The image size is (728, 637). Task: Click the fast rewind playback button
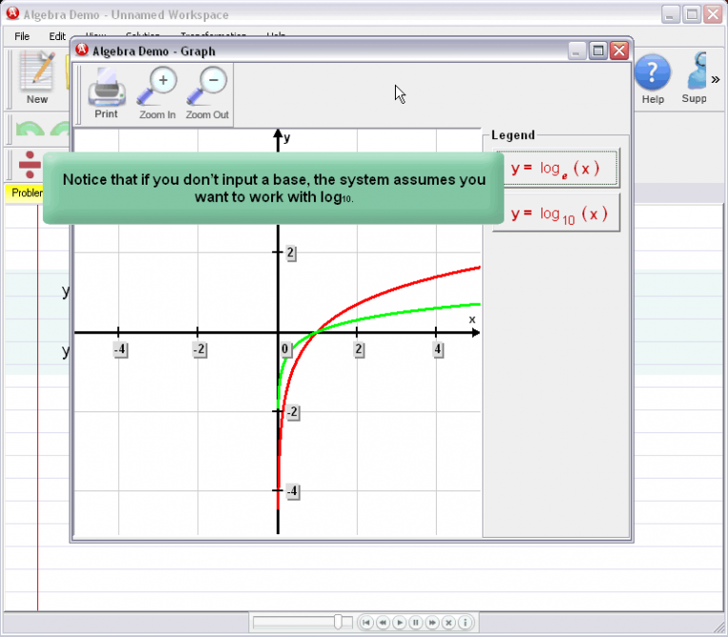tap(383, 622)
